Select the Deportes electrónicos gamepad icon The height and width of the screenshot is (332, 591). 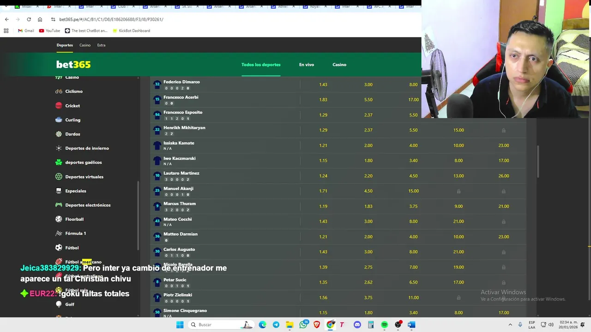pos(59,205)
